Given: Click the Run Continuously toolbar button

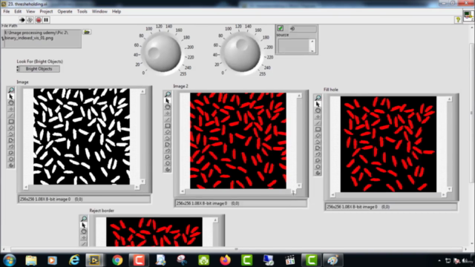Looking at the screenshot, I should click(30, 20).
